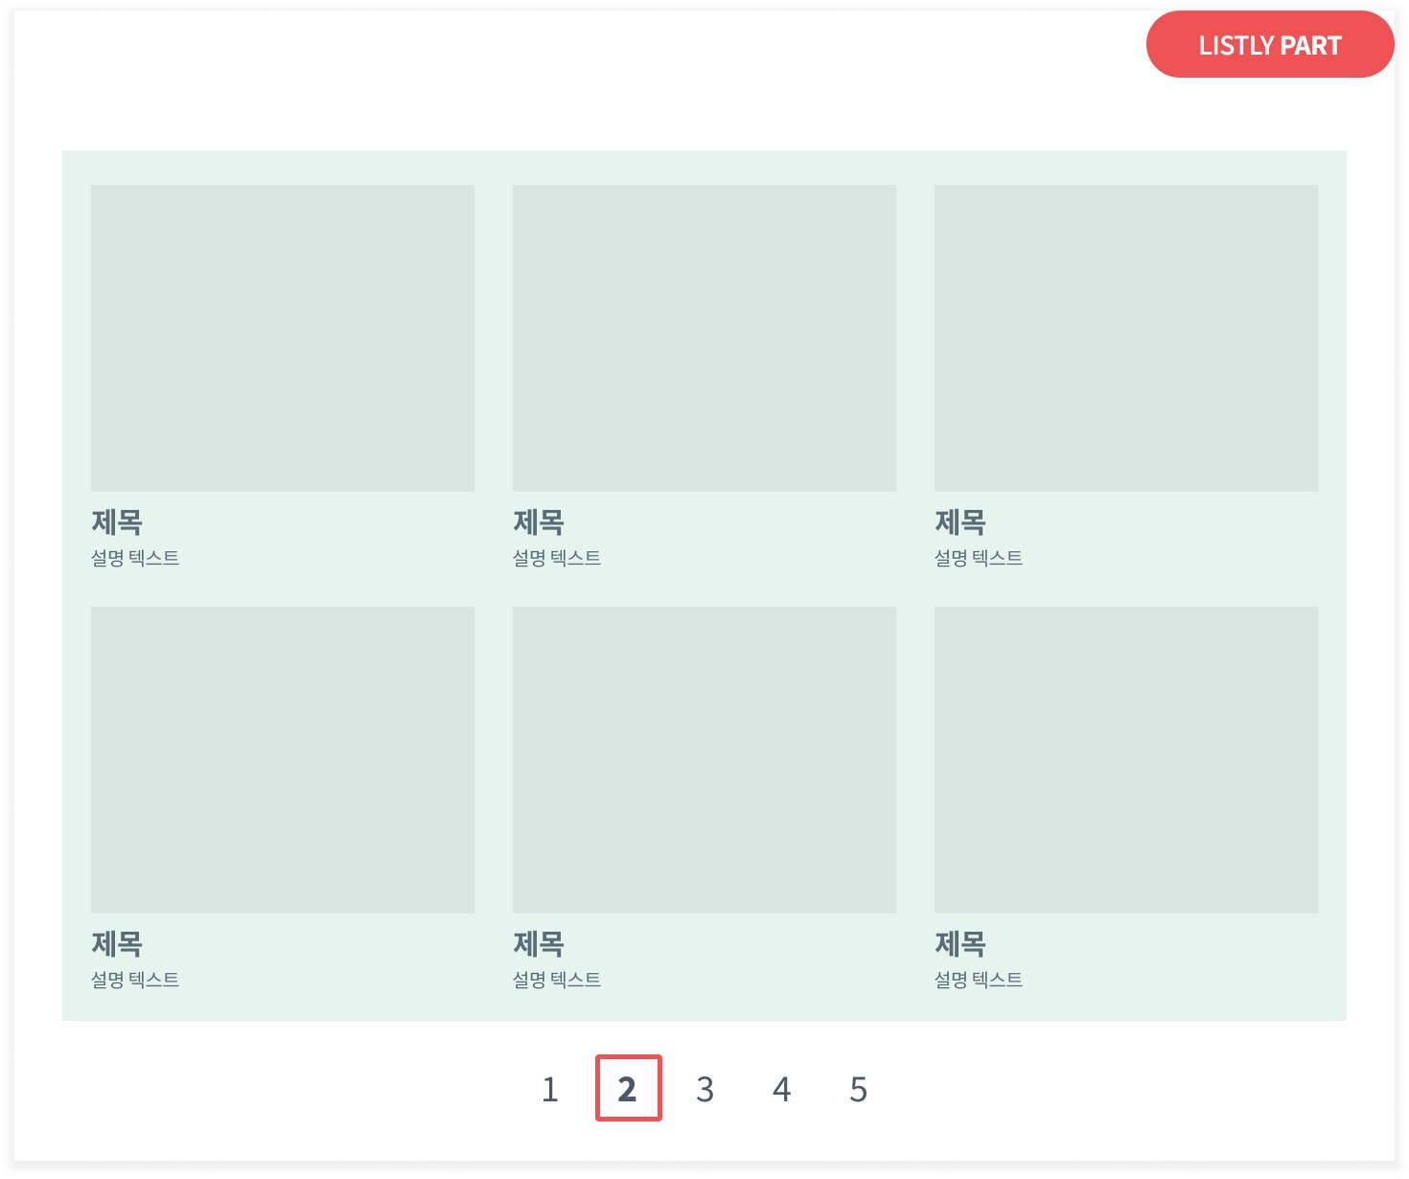Click the second card's image in top row
The height and width of the screenshot is (1179, 1409).
(704, 337)
